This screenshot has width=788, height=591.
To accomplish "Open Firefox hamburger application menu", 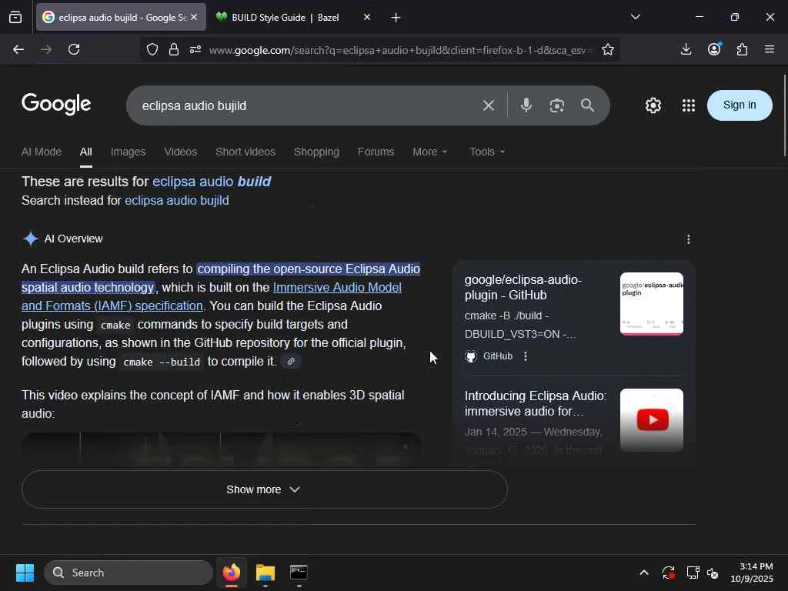I will (770, 49).
